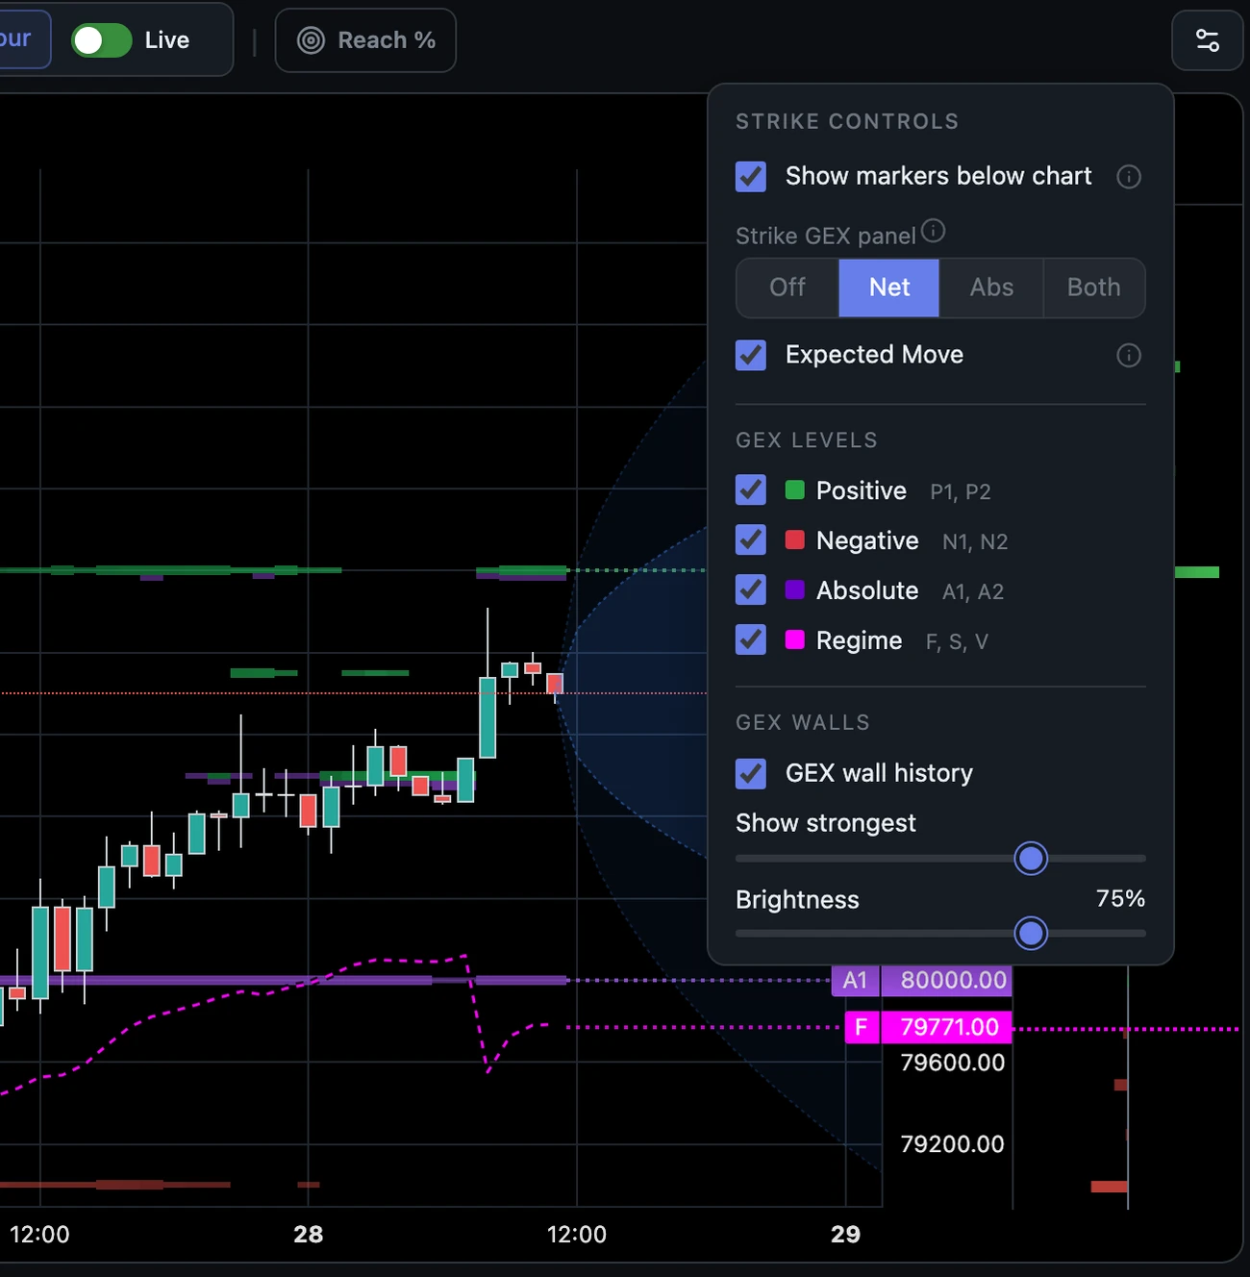The image size is (1250, 1277).
Task: Click the 29 date label on time axis
Action: (x=845, y=1235)
